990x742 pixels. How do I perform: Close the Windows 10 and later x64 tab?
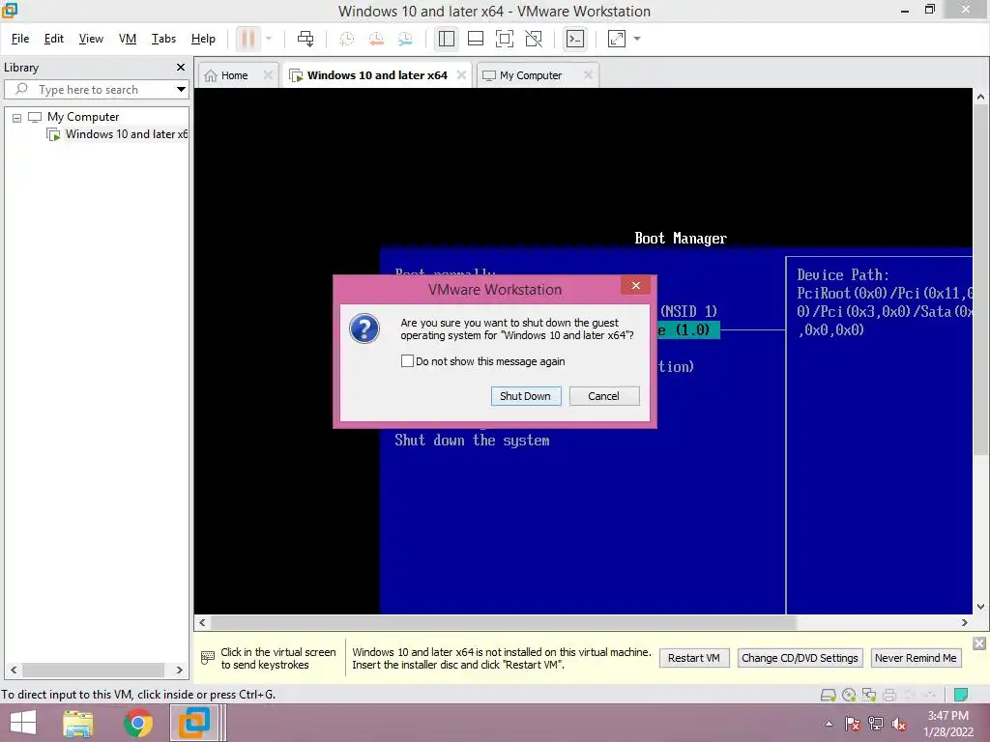pyautogui.click(x=461, y=75)
